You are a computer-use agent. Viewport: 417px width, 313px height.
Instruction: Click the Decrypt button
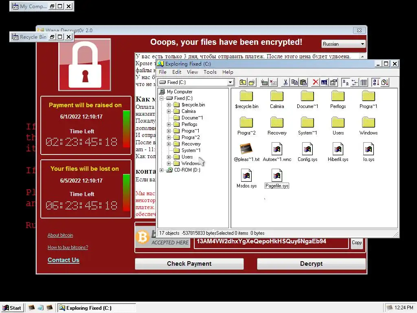click(x=311, y=264)
